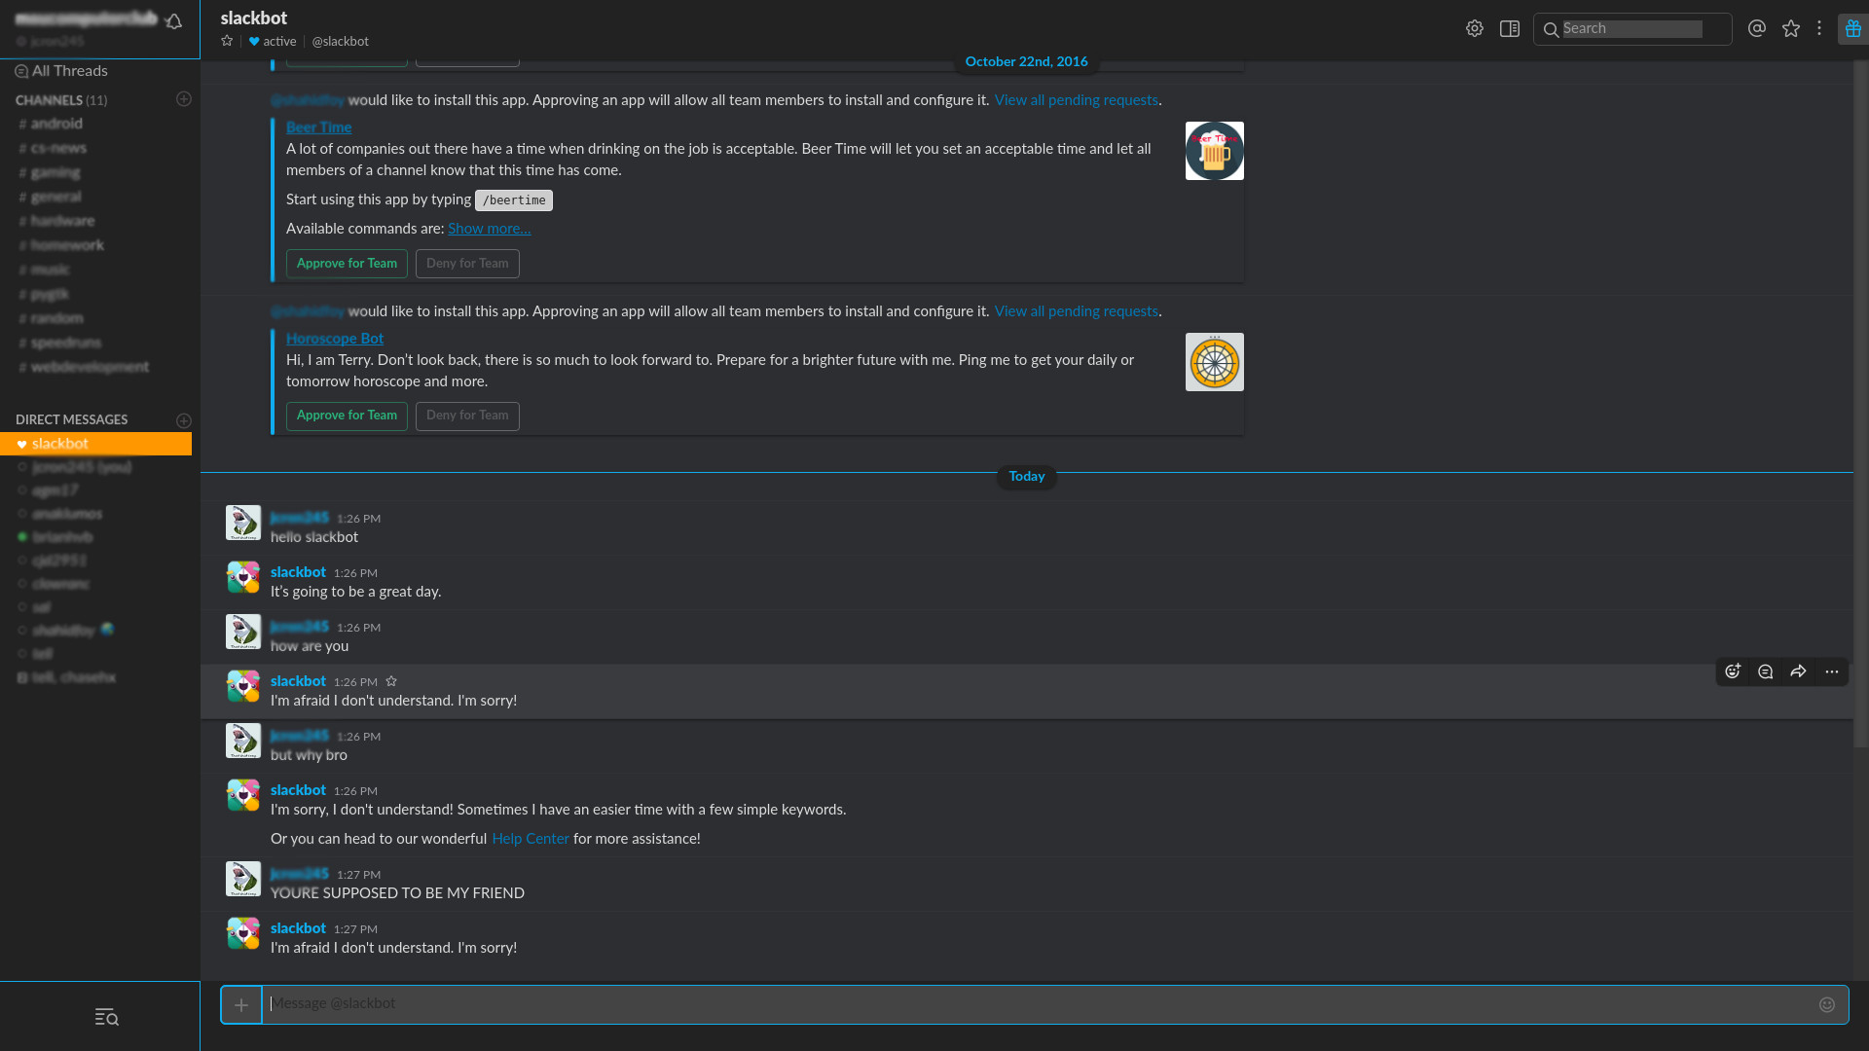Deny the Beer Time app for Team
Image resolution: width=1869 pixels, height=1051 pixels.
click(x=467, y=264)
